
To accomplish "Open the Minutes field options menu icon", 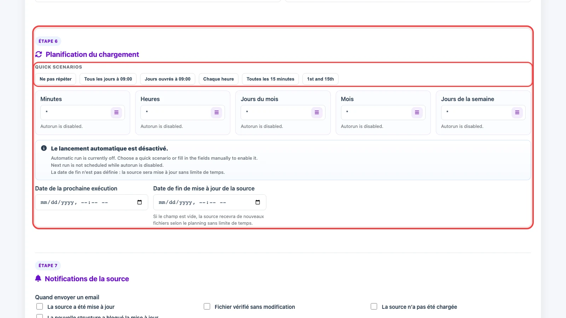I will point(116,113).
